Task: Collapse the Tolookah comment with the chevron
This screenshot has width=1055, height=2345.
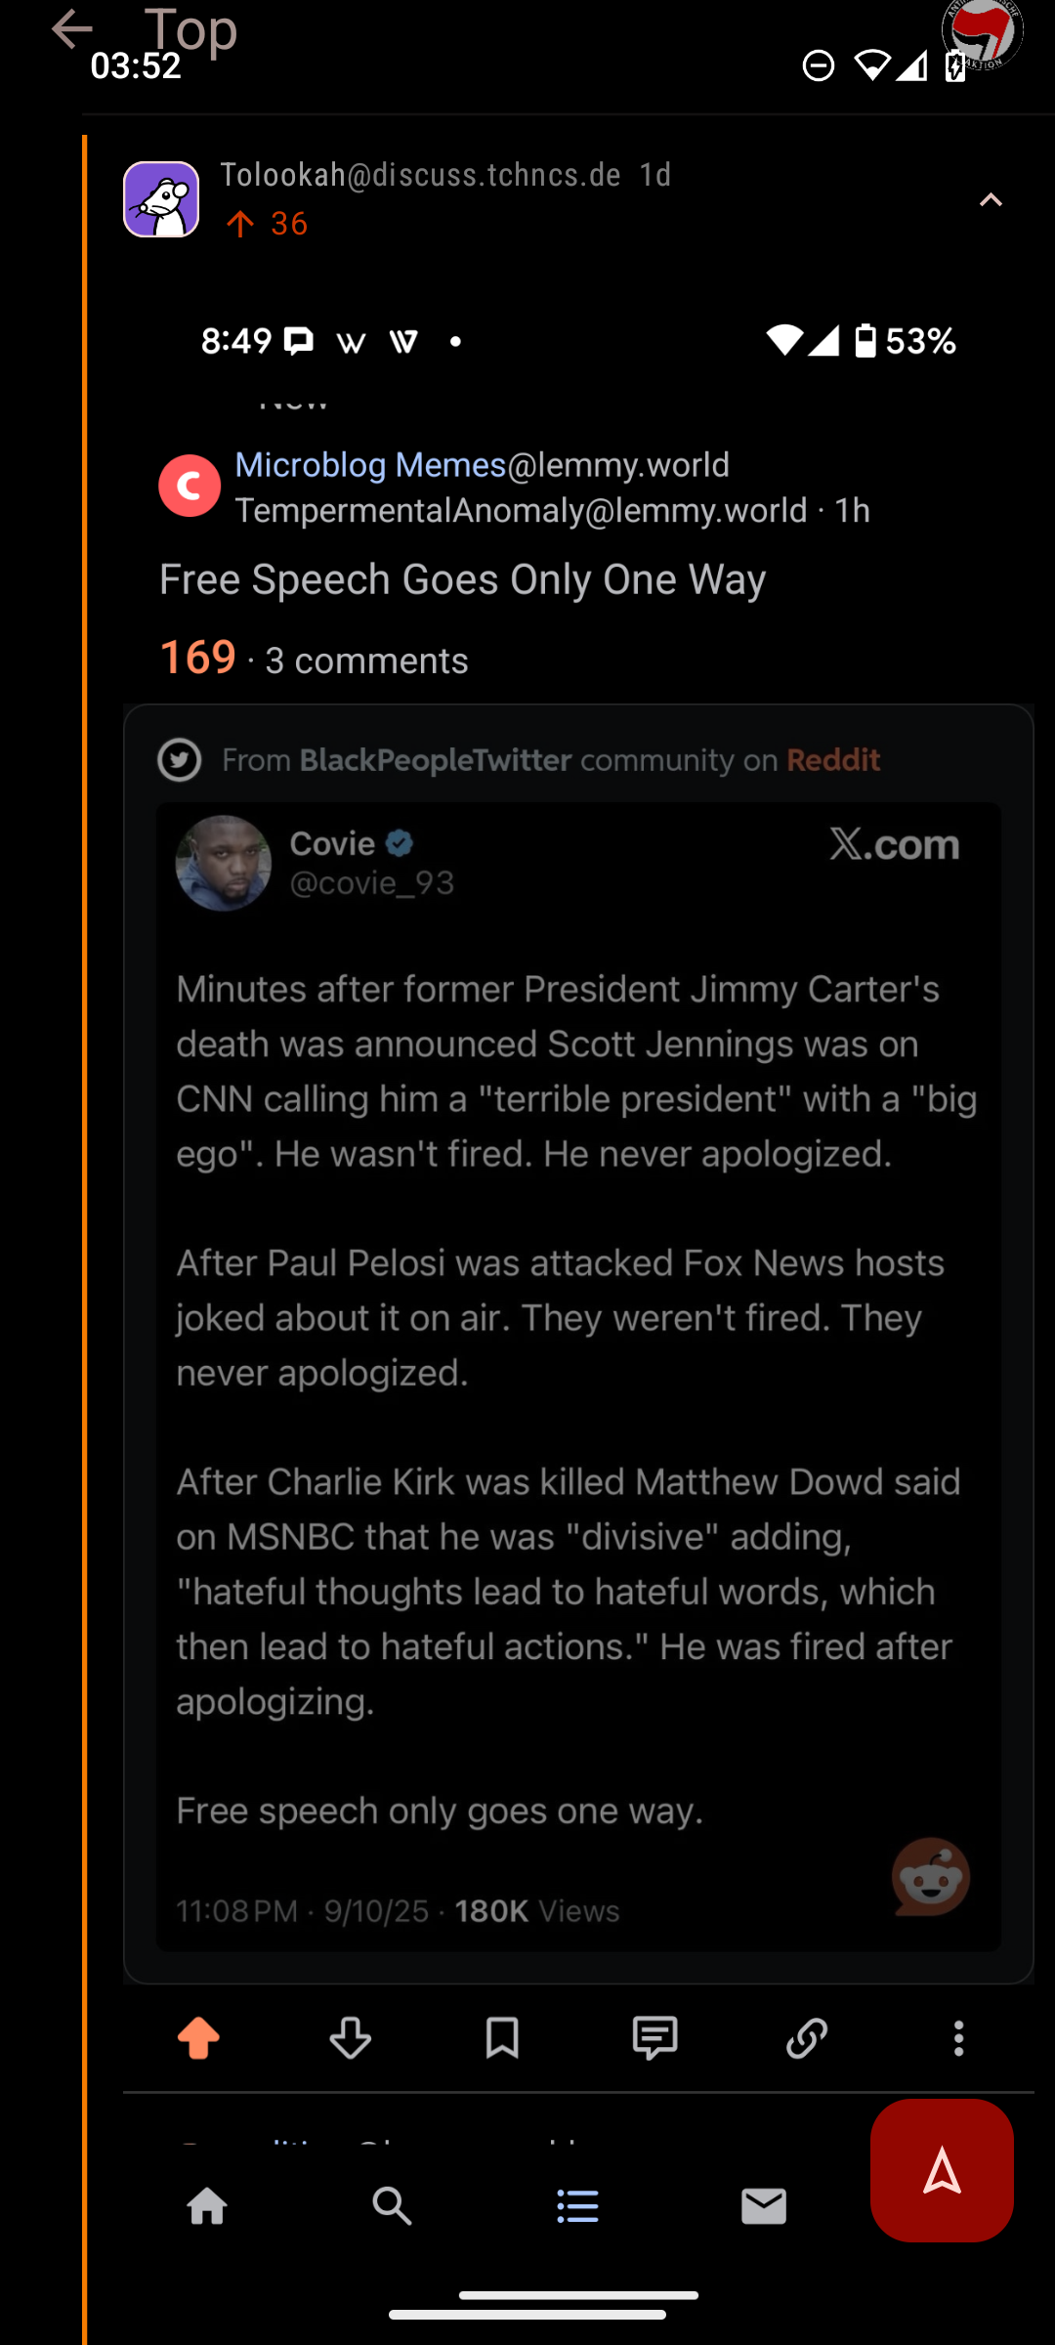Action: click(x=991, y=200)
